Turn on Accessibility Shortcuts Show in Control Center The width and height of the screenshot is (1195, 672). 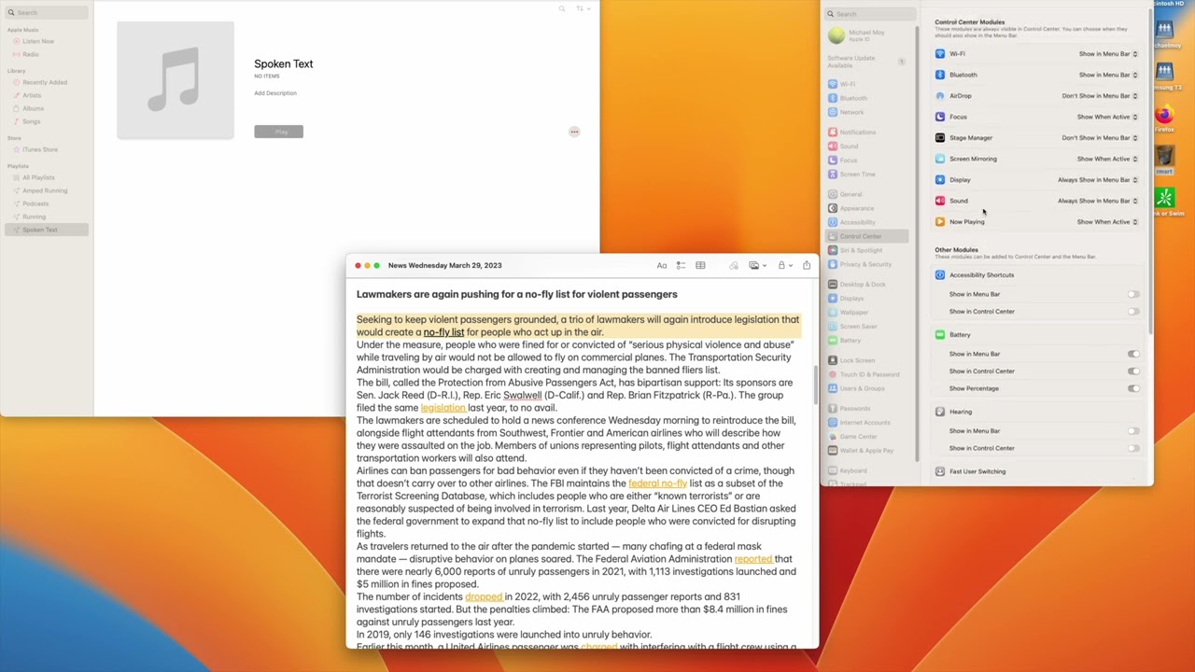pos(1132,312)
